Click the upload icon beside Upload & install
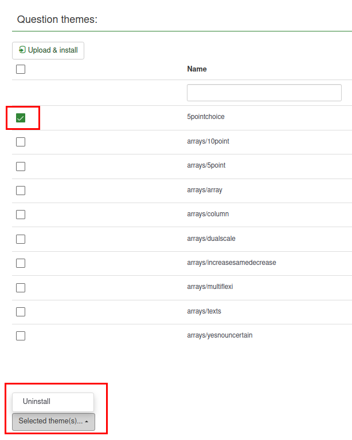This screenshot has height=440, width=352. click(22, 50)
